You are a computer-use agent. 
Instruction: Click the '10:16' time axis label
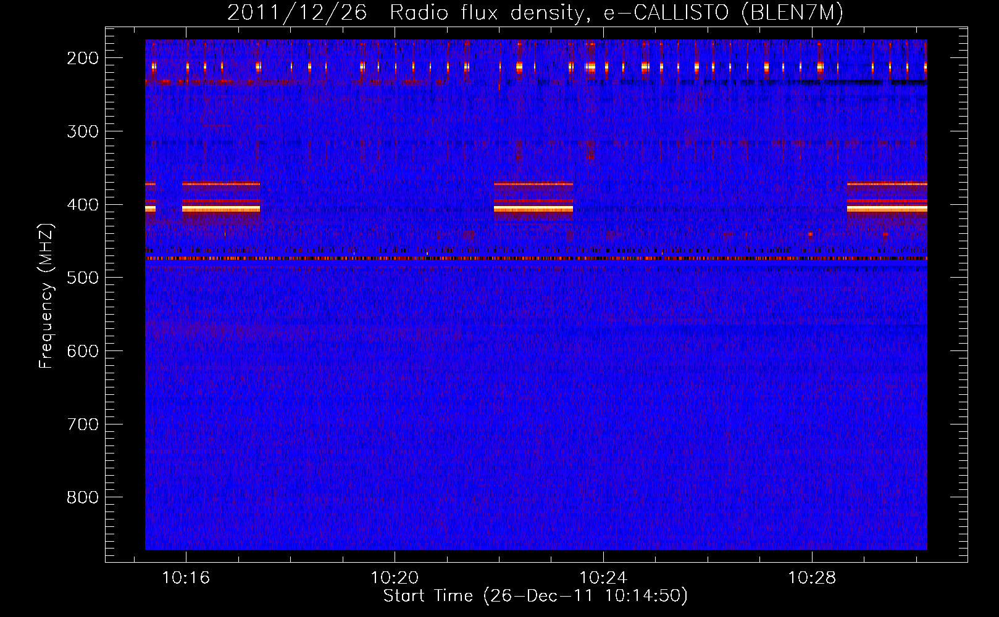pyautogui.click(x=186, y=578)
